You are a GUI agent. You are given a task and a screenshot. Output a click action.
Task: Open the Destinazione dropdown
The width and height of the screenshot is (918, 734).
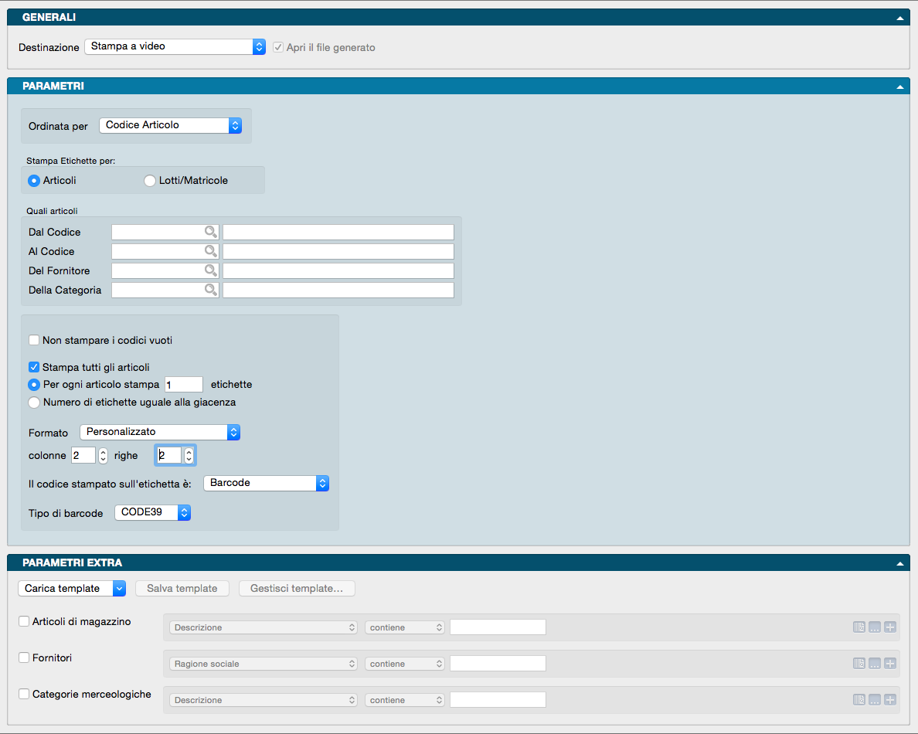174,47
